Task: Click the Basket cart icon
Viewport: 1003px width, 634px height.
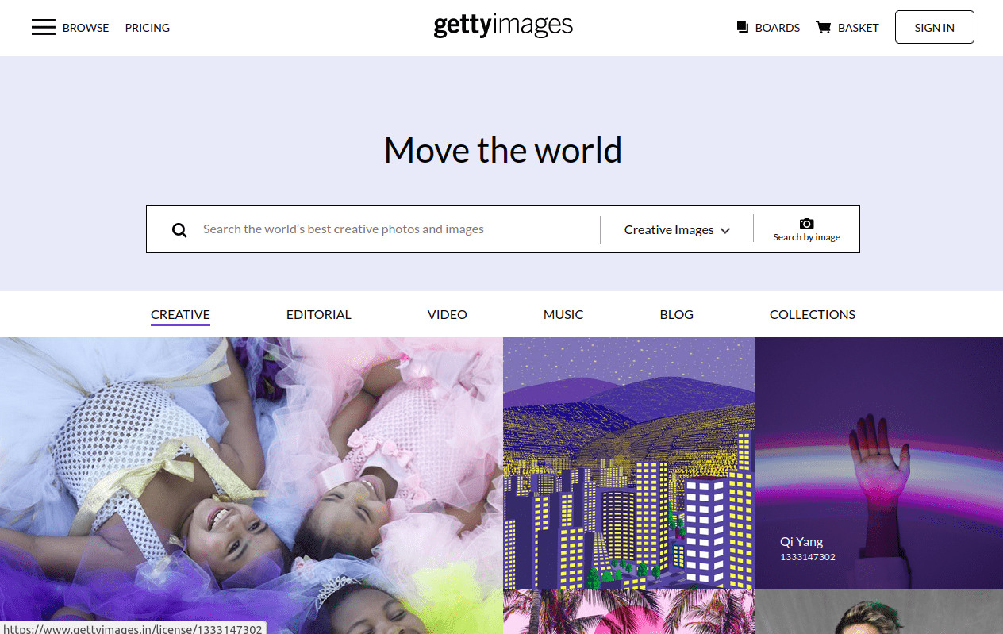Action: tap(824, 28)
